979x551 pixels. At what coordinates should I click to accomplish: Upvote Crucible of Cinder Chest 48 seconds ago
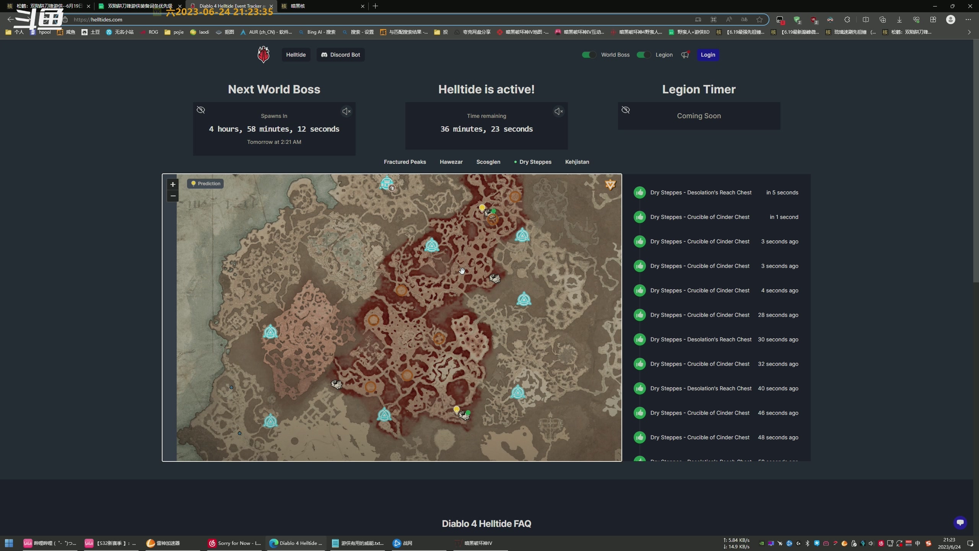639,437
